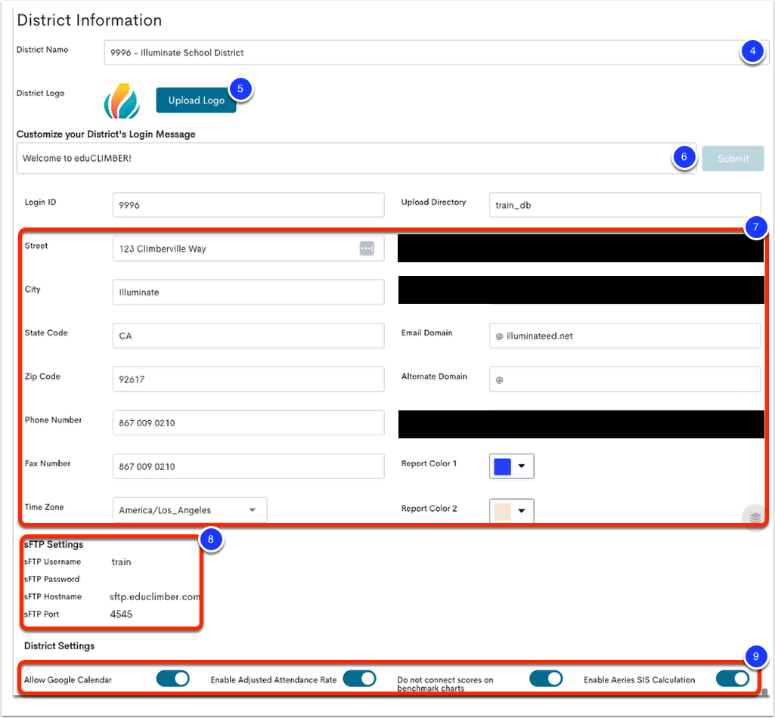775x718 pixels.
Task: Click the District Settings heading
Action: (59, 646)
